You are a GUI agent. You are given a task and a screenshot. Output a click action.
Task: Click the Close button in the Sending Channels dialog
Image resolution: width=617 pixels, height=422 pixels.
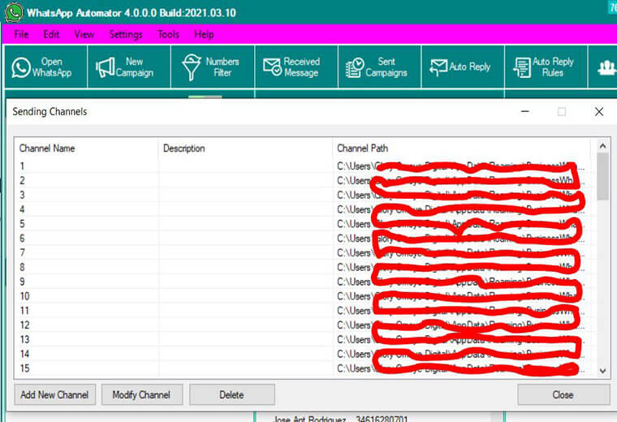(563, 394)
